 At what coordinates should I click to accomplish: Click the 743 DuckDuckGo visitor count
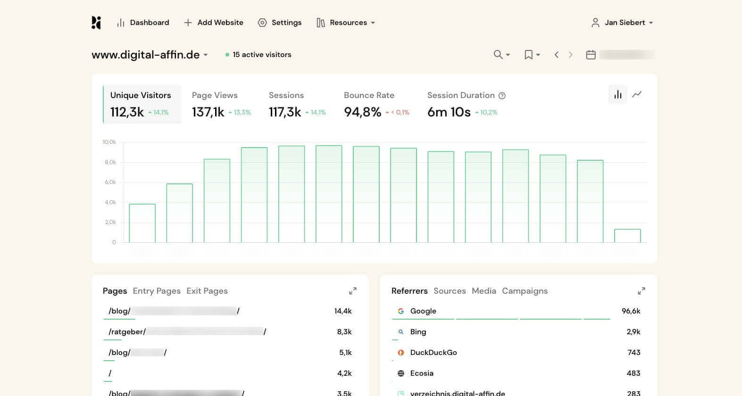point(634,353)
